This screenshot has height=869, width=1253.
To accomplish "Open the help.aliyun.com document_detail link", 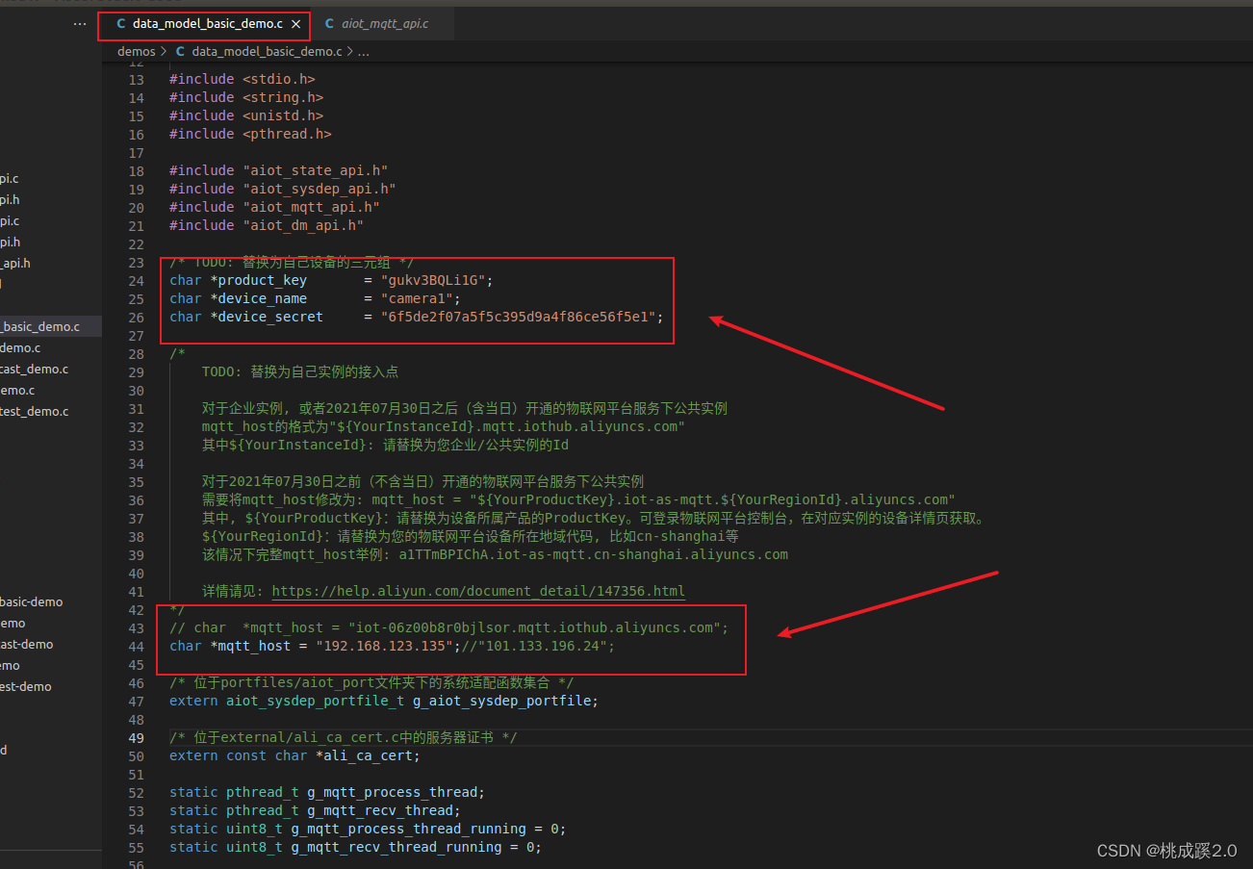I will click(x=478, y=591).
